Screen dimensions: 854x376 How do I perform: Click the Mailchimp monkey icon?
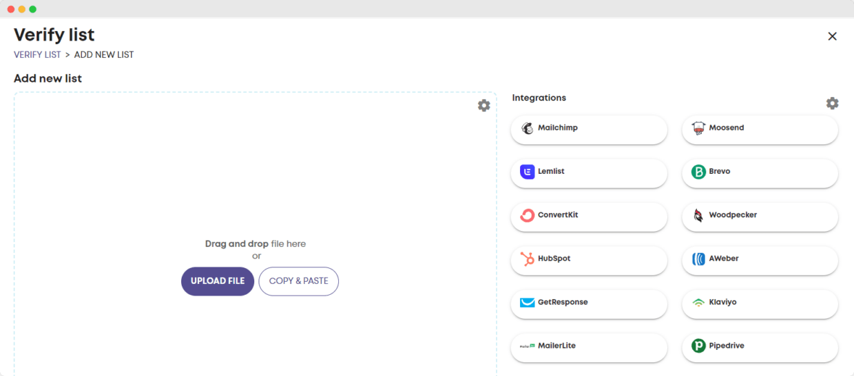(x=528, y=129)
